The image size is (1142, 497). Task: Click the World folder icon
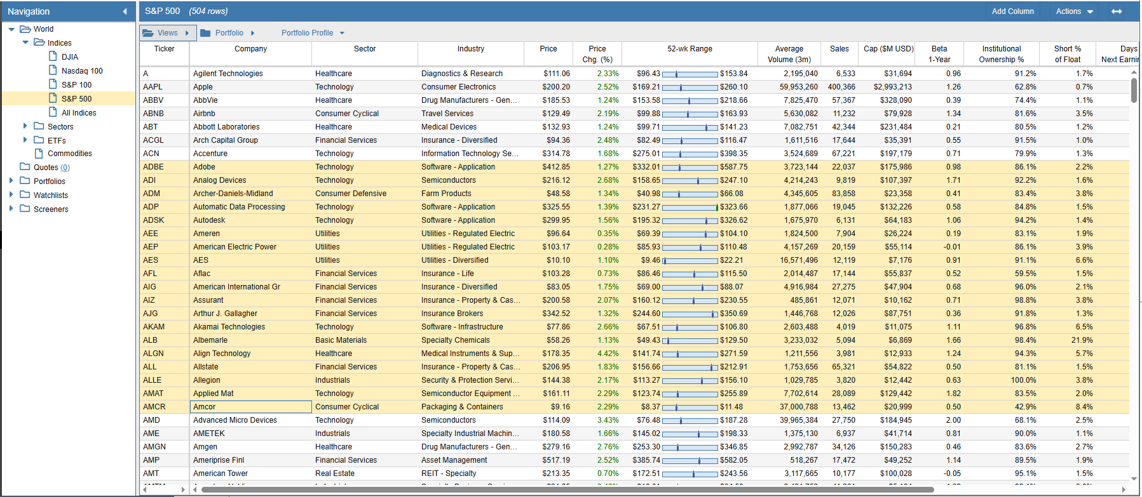pos(25,29)
